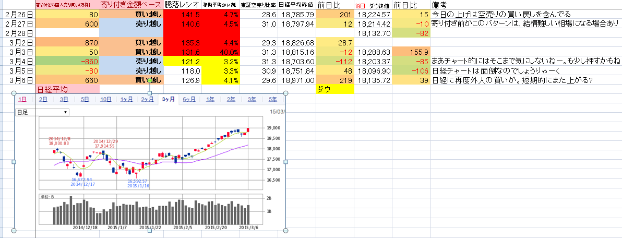Screen dimensions: 622x238
Task: Click the top-right corner resize handle of chart
Action: [x=285, y=93]
